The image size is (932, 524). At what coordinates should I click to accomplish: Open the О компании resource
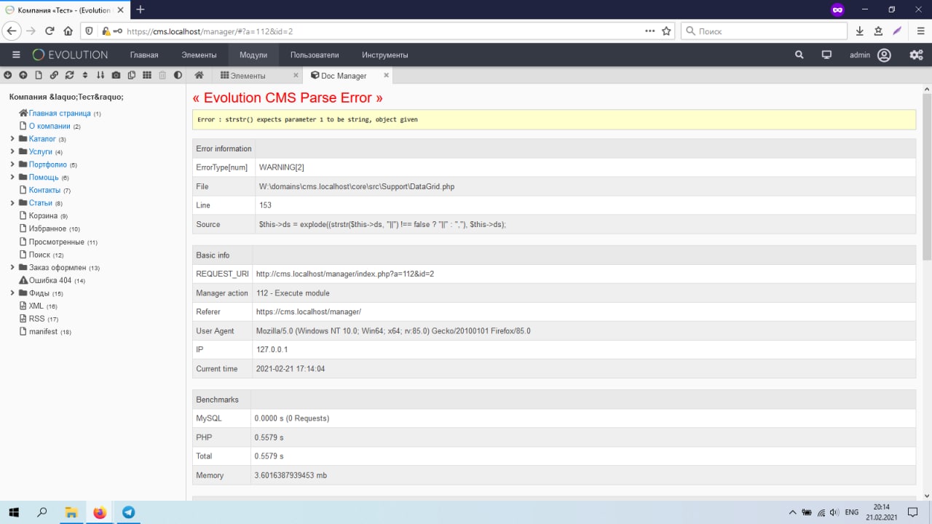pos(50,126)
